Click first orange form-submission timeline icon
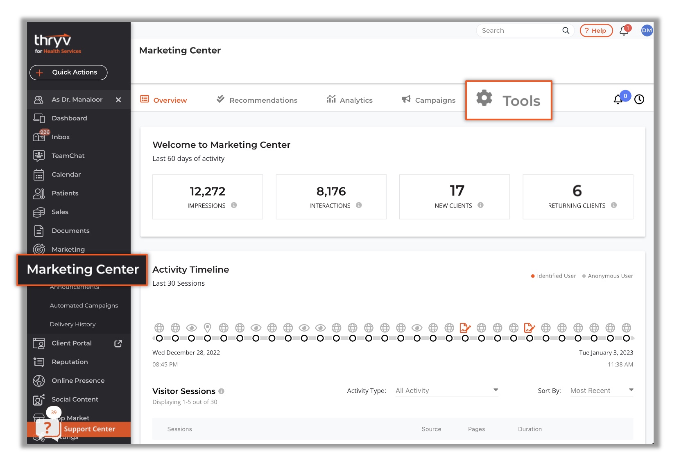 coord(465,327)
